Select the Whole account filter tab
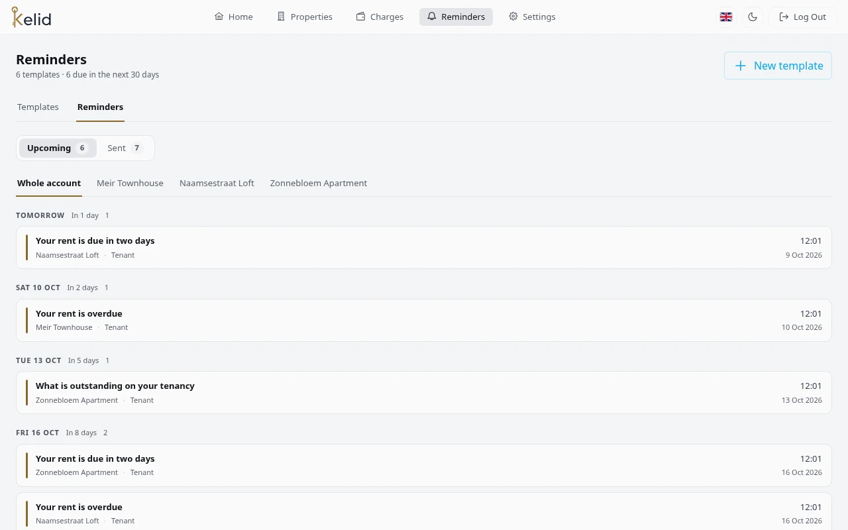This screenshot has width=848, height=530. coord(49,184)
